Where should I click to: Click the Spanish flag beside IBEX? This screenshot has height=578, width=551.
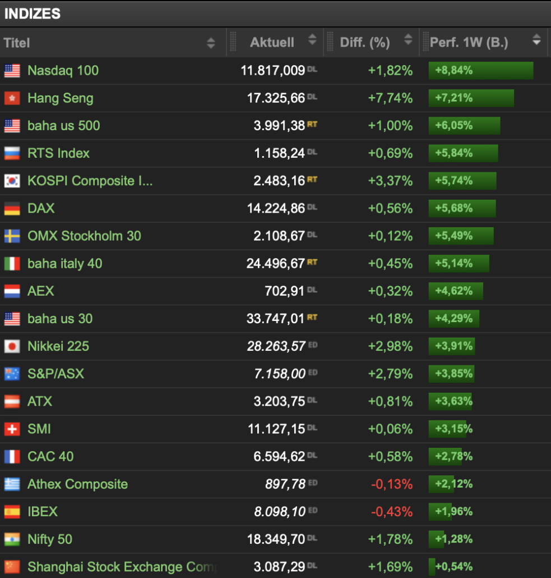click(x=12, y=512)
